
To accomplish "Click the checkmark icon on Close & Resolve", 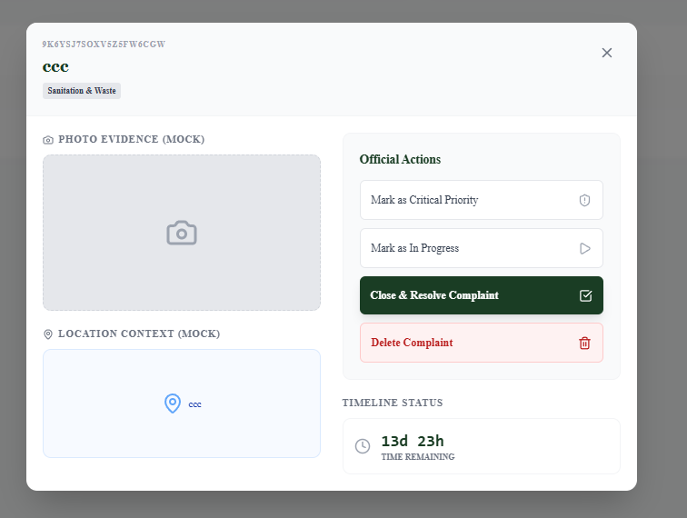I will tap(585, 295).
